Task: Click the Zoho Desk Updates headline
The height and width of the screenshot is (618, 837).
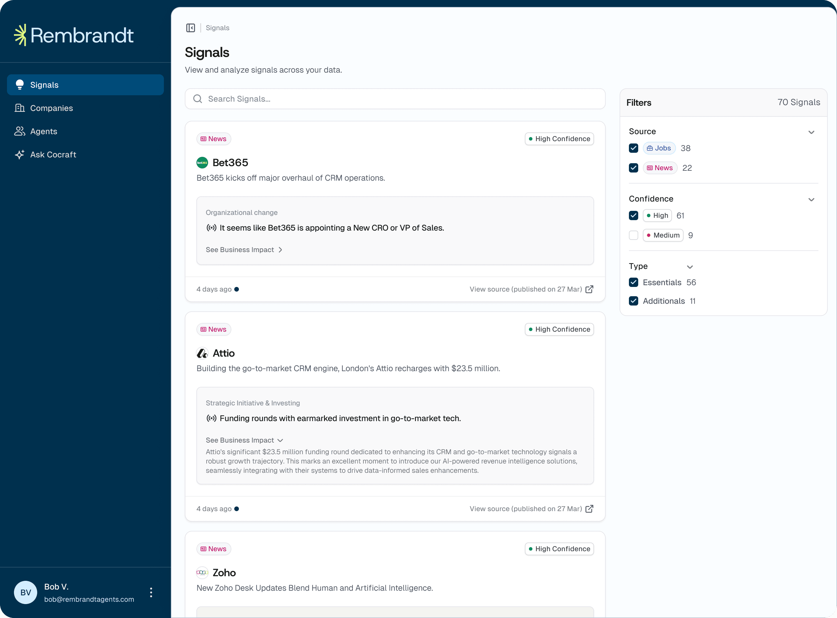Action: tap(315, 588)
